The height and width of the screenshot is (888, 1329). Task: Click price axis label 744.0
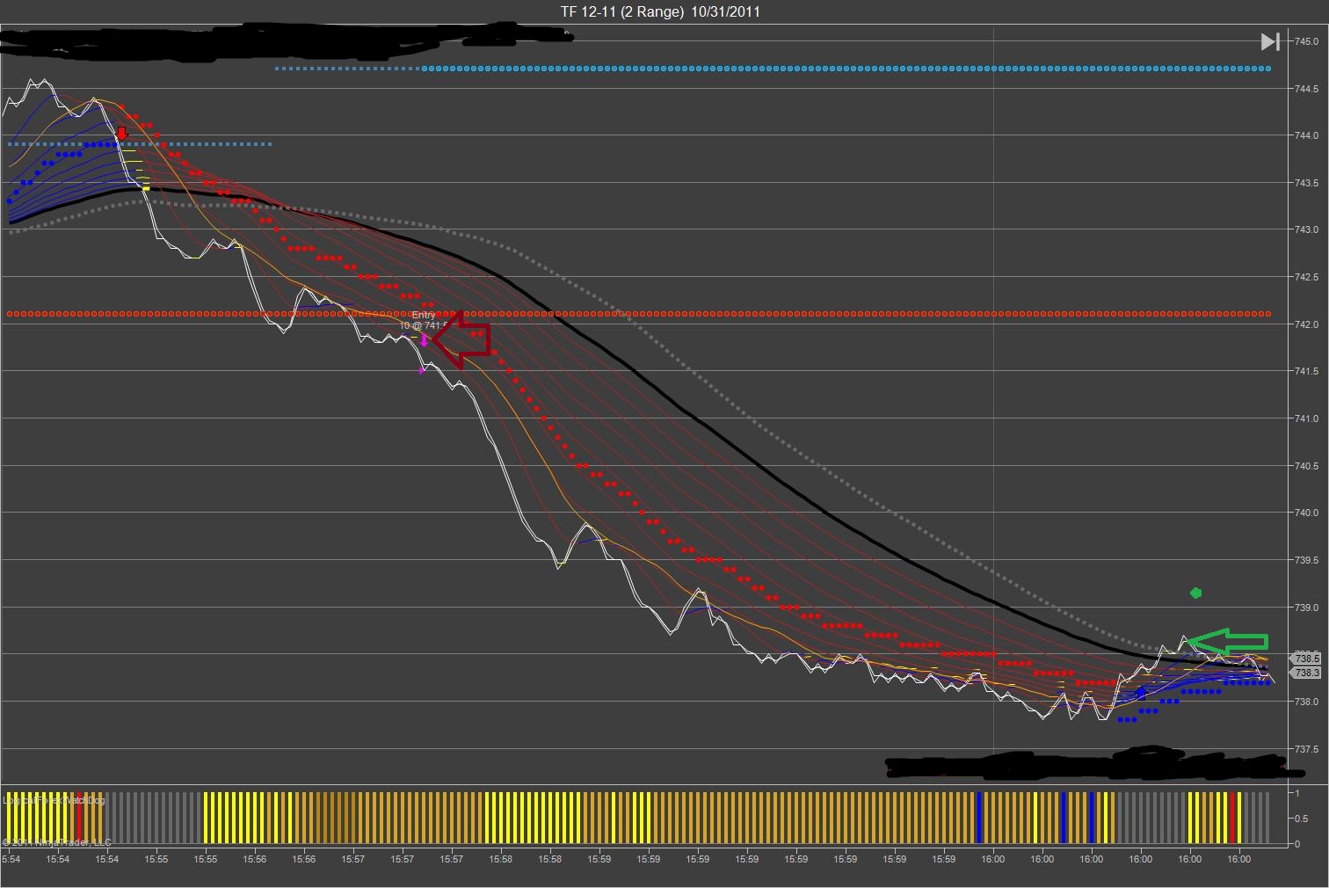coord(1306,135)
